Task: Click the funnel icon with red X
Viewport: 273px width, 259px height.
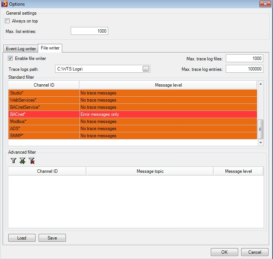Action: tap(32, 161)
